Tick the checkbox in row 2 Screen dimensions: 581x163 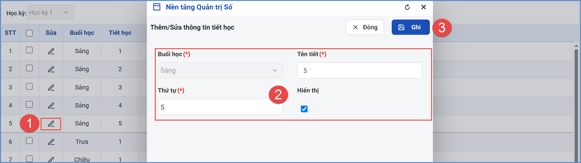click(x=29, y=68)
